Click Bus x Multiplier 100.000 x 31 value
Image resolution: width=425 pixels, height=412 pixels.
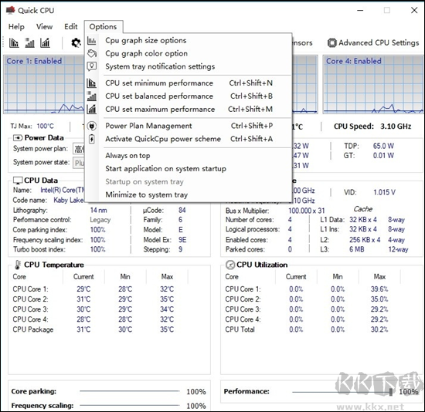click(x=307, y=211)
